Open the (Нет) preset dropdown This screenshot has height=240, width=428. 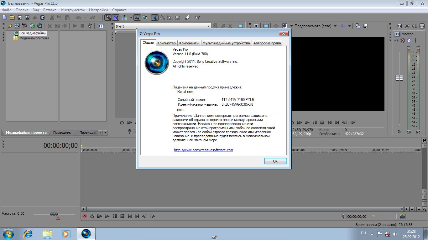pos(209,26)
